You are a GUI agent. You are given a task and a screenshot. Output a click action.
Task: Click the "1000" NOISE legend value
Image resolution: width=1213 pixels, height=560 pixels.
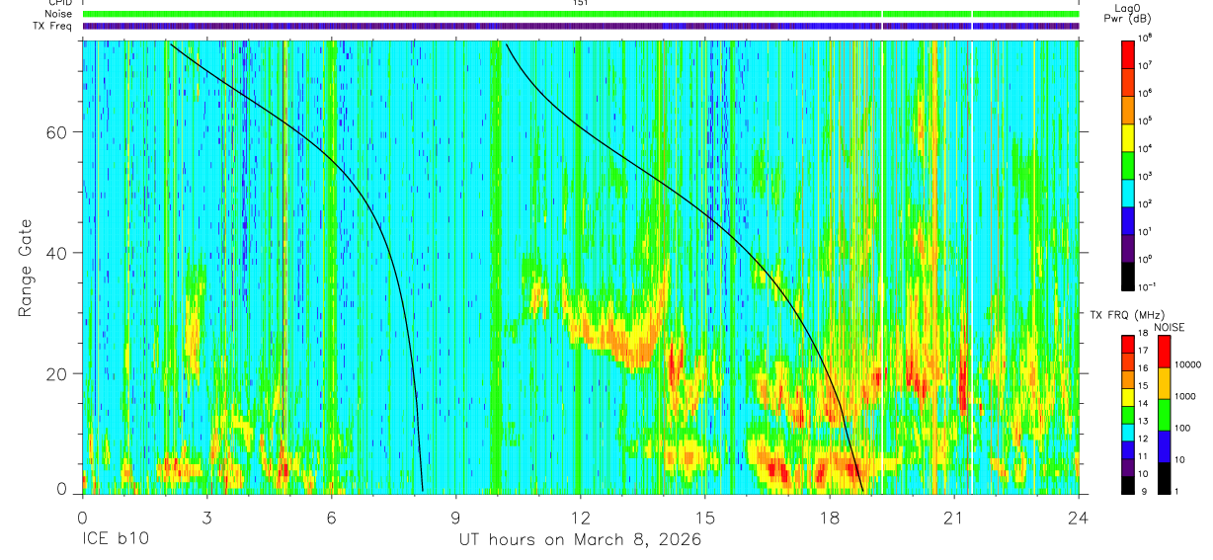[1184, 396]
